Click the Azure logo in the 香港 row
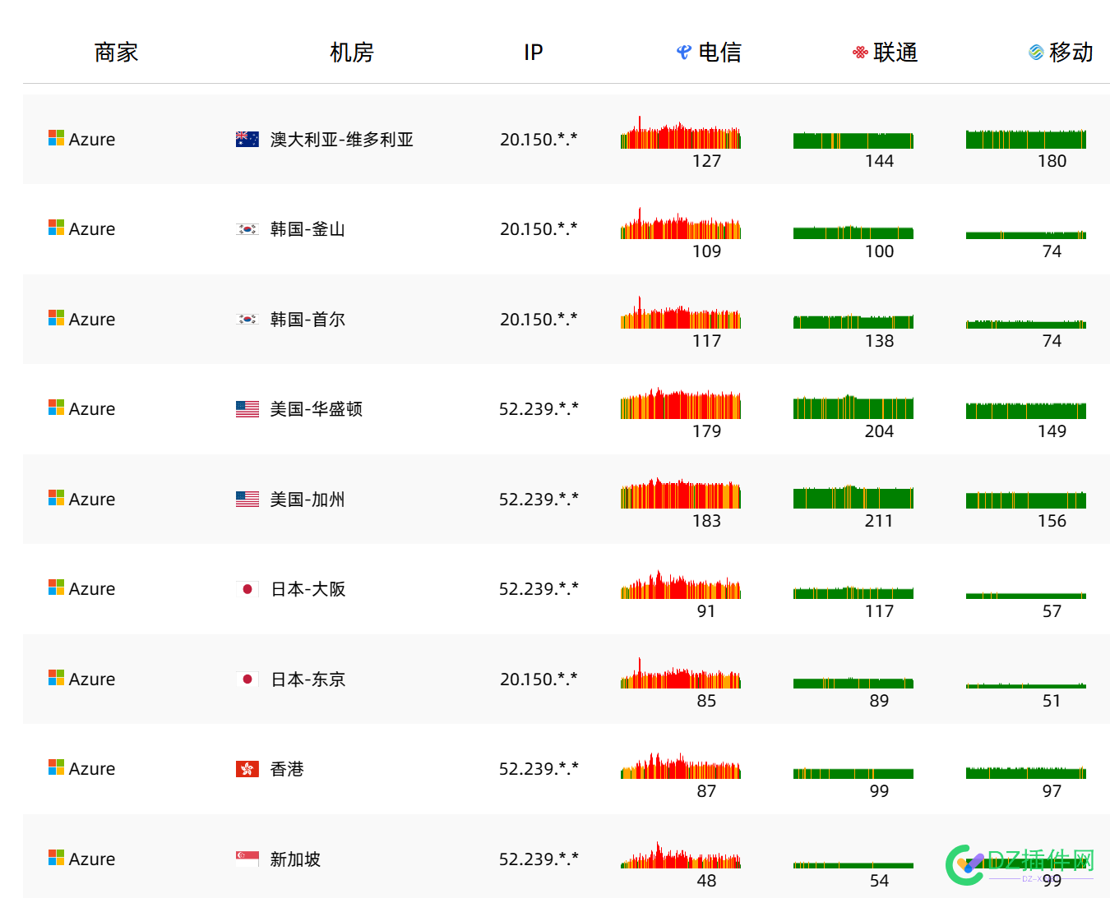Viewport: 1110px width, 898px height. (x=56, y=767)
